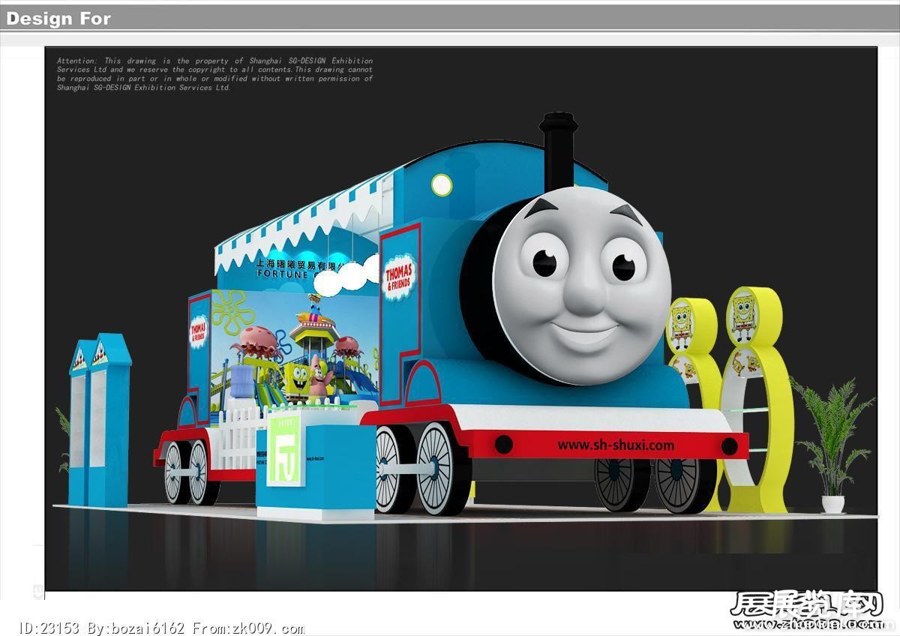Click the Chinese company name above FORTUNE

[x=300, y=264]
